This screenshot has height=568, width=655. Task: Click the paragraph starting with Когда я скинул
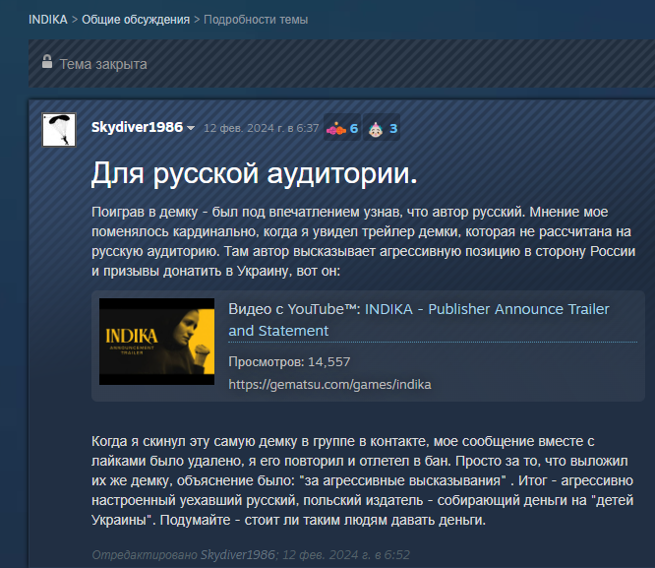tap(363, 480)
